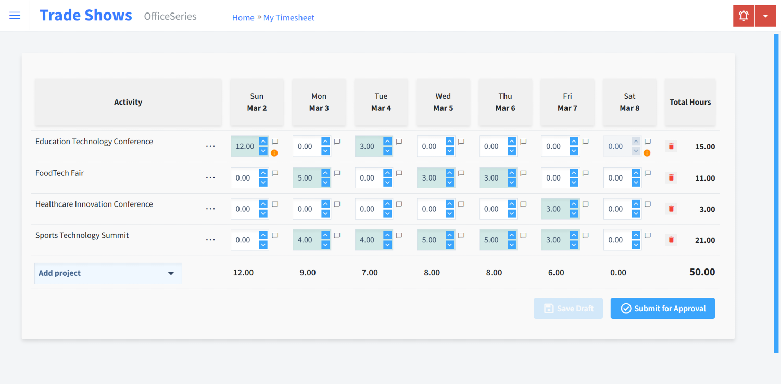
Task: Open row actions for FoodTech Fair
Action: 210,177
